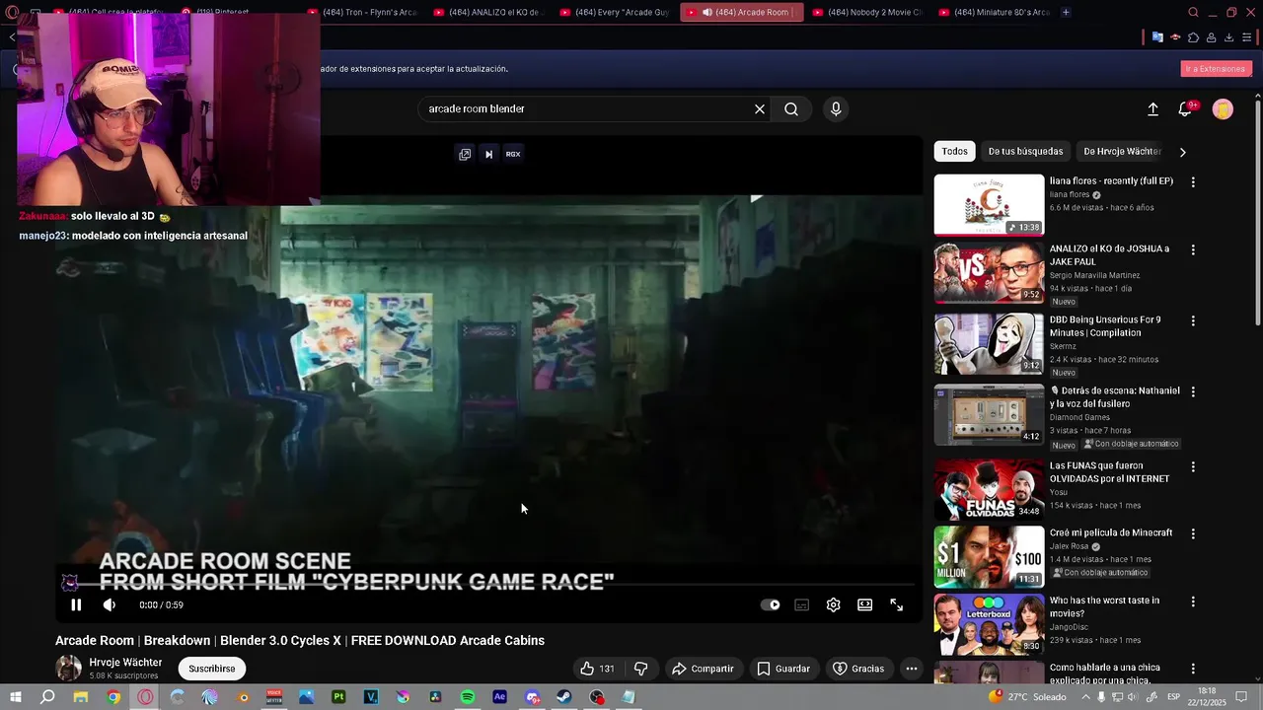Viewport: 1263px width, 710px height.
Task: Open options menu for worst taste in movies video
Action: (1193, 602)
